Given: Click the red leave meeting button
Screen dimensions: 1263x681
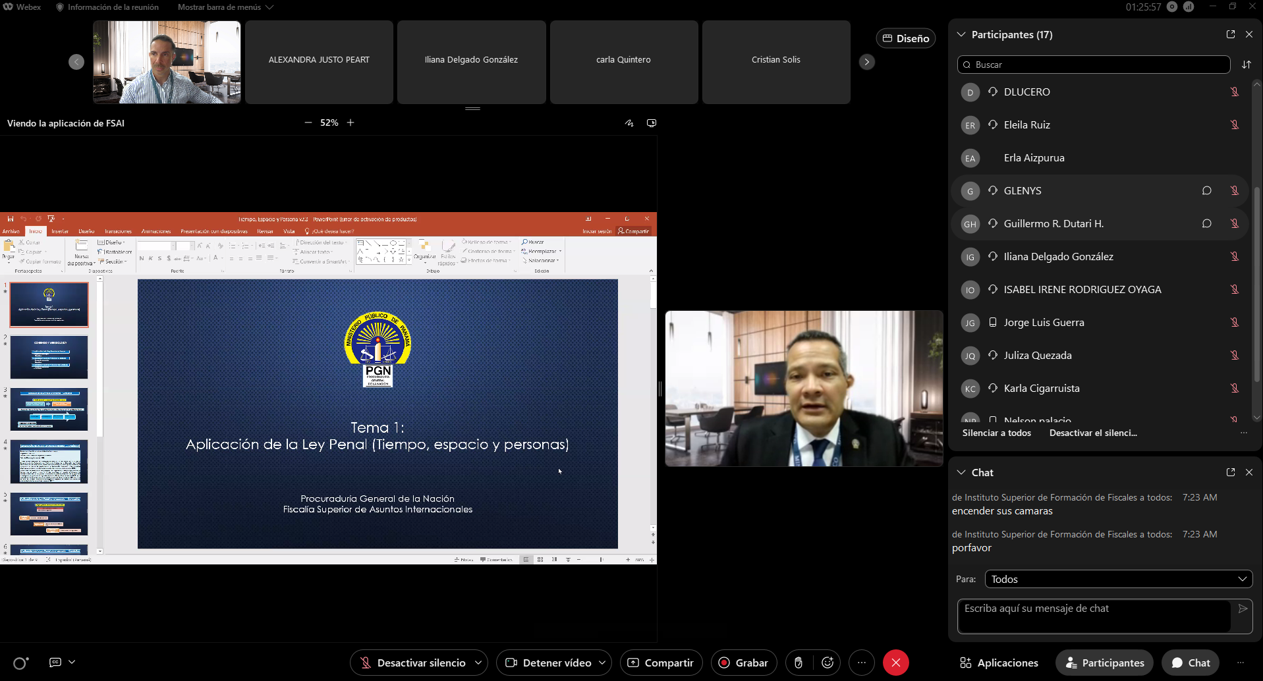Looking at the screenshot, I should (x=895, y=663).
